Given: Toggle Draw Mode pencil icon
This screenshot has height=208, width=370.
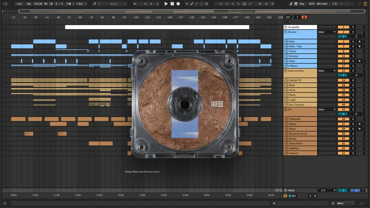Looking at the screenshot, I should pyautogui.click(x=291, y=4).
